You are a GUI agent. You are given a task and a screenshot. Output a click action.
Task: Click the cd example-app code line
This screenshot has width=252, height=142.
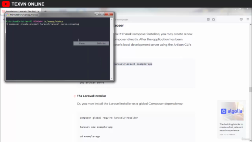pos(90,136)
